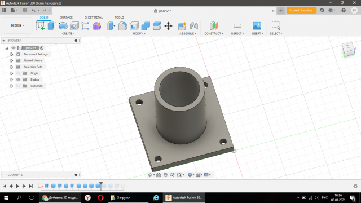Jump to timeline end
Screen dimensions: 361x203
coord(31,186)
